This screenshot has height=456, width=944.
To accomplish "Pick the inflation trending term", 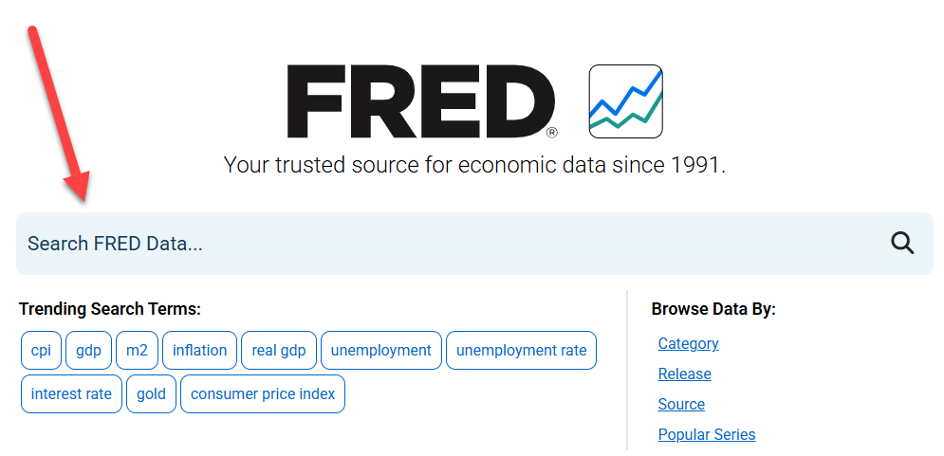I will 199,350.
